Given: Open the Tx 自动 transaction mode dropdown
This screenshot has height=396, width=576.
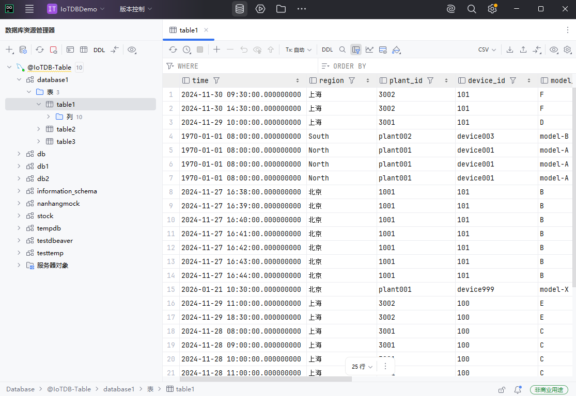Looking at the screenshot, I should [x=299, y=49].
